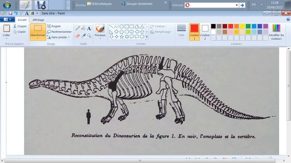Select the Pencil tool
This screenshot has width=291, height=163.
[78, 28]
